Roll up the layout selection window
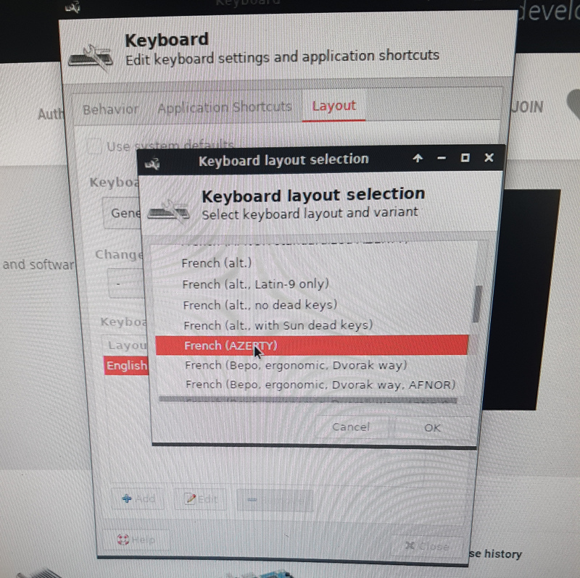The image size is (580, 578). tap(418, 158)
